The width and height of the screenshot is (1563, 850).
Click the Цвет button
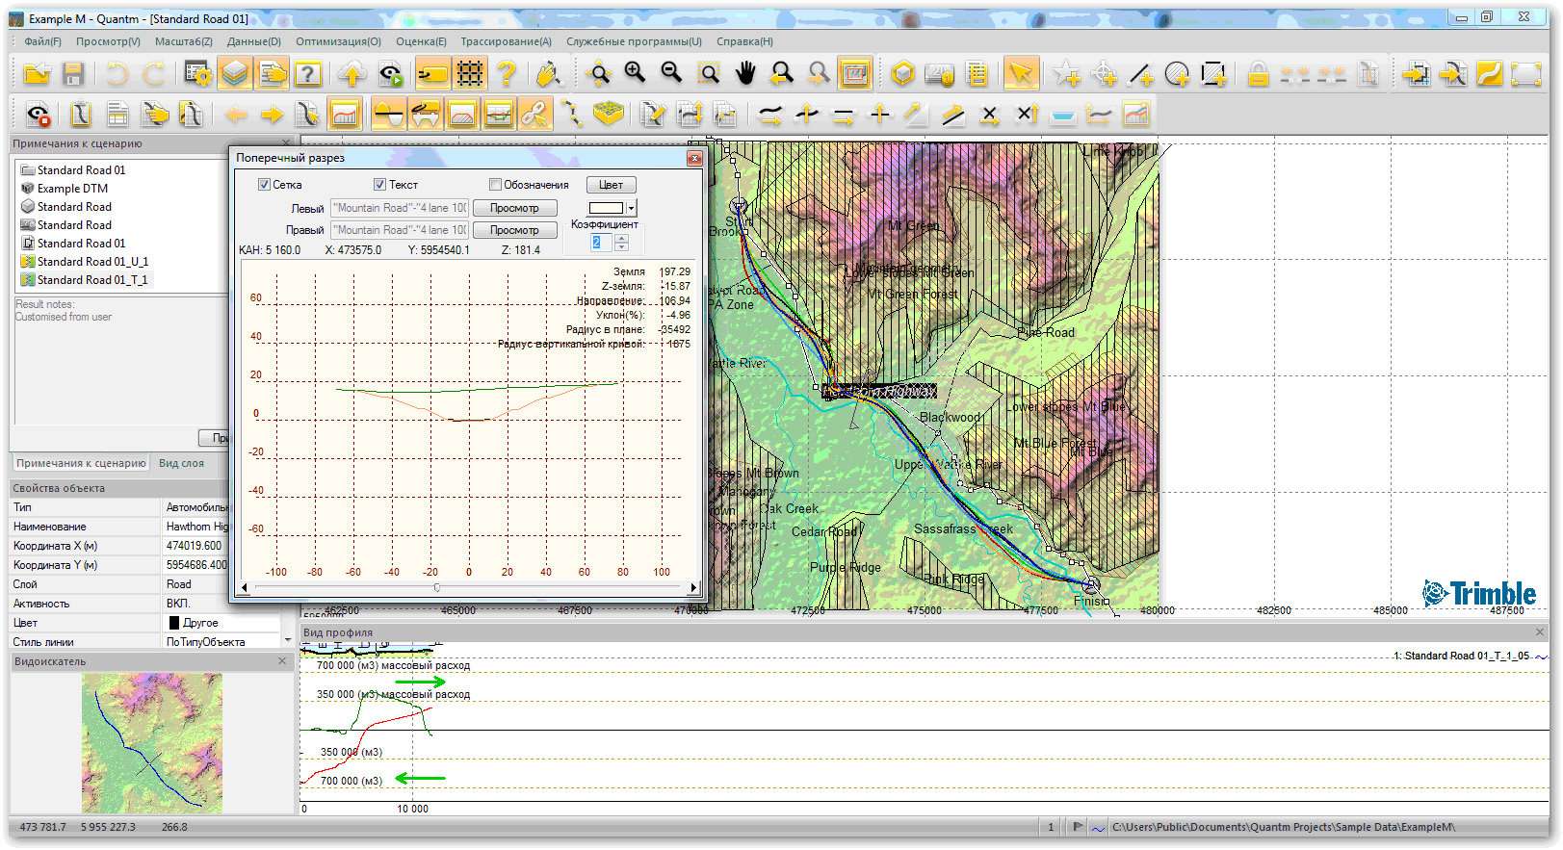coord(611,185)
